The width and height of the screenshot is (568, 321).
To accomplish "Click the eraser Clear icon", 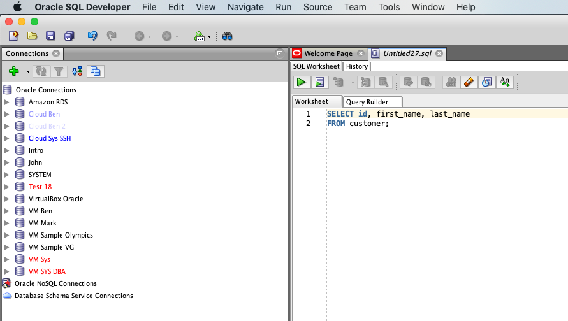I will tap(469, 82).
